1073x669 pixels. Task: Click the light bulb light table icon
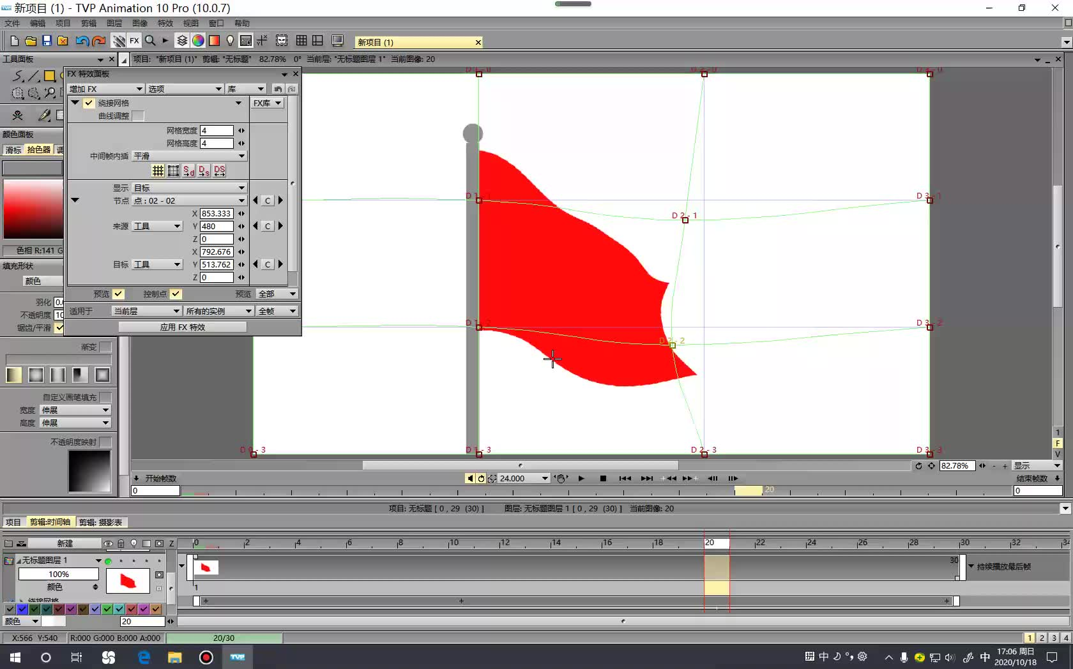(230, 41)
